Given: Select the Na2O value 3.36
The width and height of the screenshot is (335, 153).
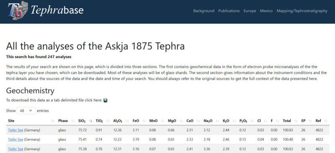Looking at the screenshot, I should pyautogui.click(x=207, y=149).
